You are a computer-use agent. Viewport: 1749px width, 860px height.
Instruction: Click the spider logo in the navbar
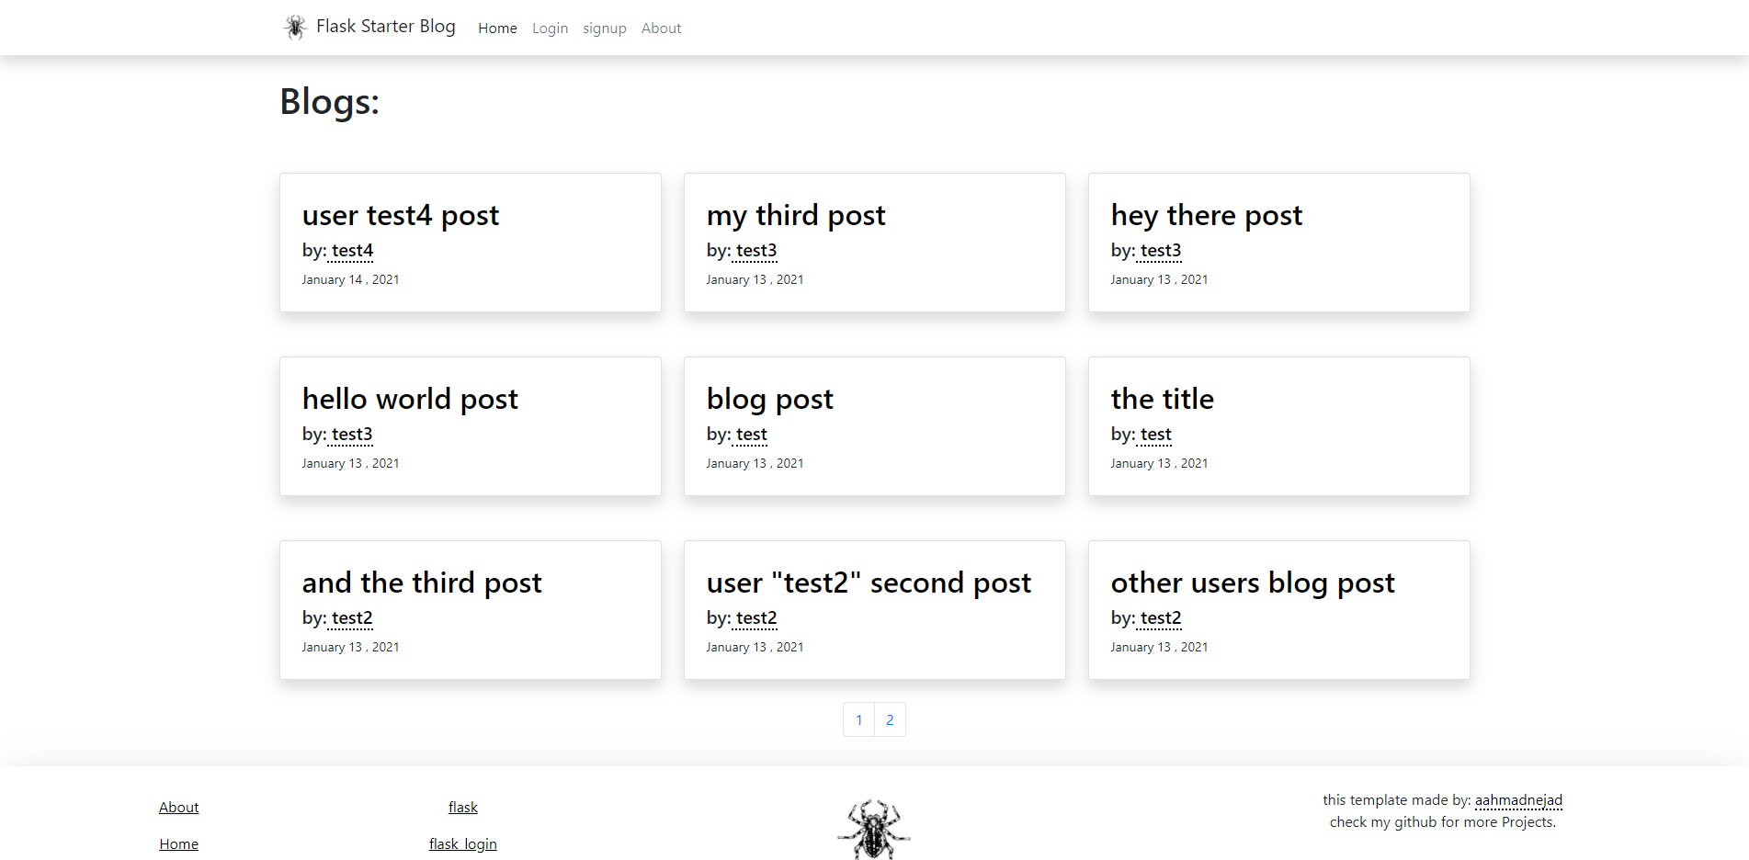click(x=294, y=27)
